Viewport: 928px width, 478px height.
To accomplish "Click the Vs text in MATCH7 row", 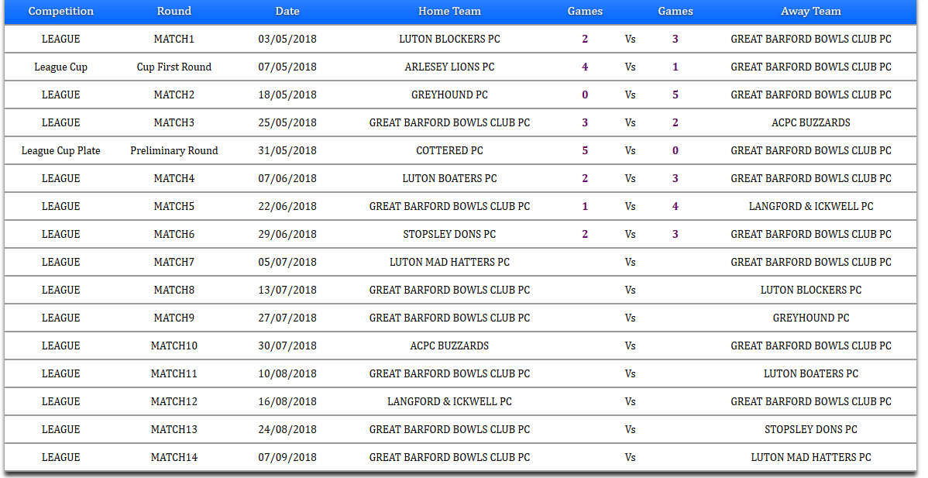I will tap(631, 262).
